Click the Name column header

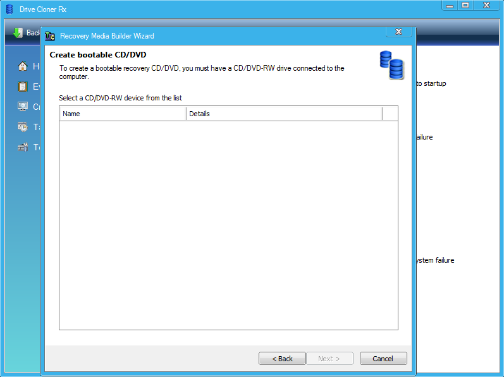pos(123,114)
